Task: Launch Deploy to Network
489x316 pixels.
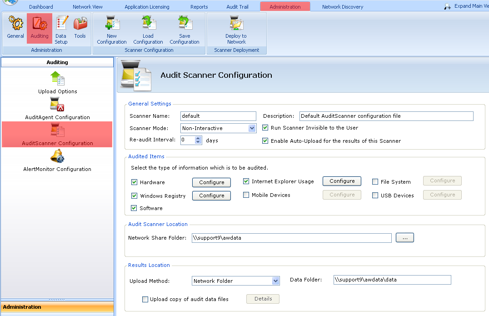Action: pyautogui.click(x=236, y=30)
